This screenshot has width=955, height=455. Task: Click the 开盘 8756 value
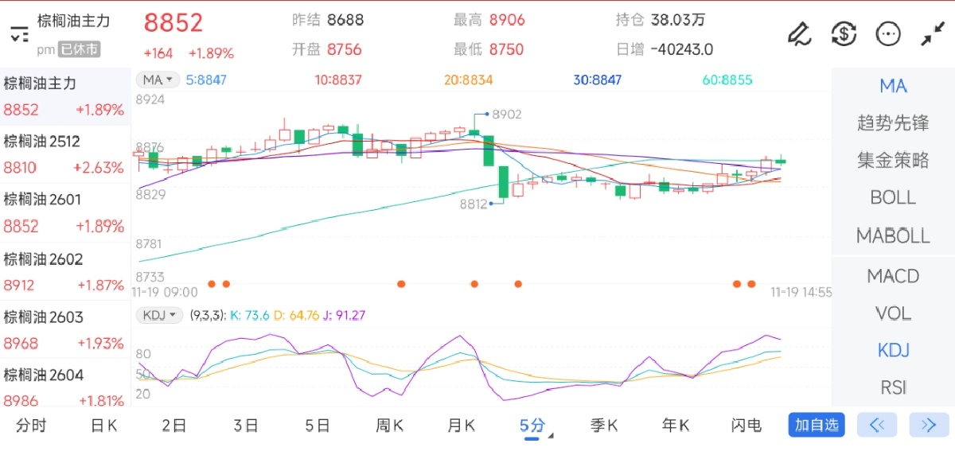345,49
